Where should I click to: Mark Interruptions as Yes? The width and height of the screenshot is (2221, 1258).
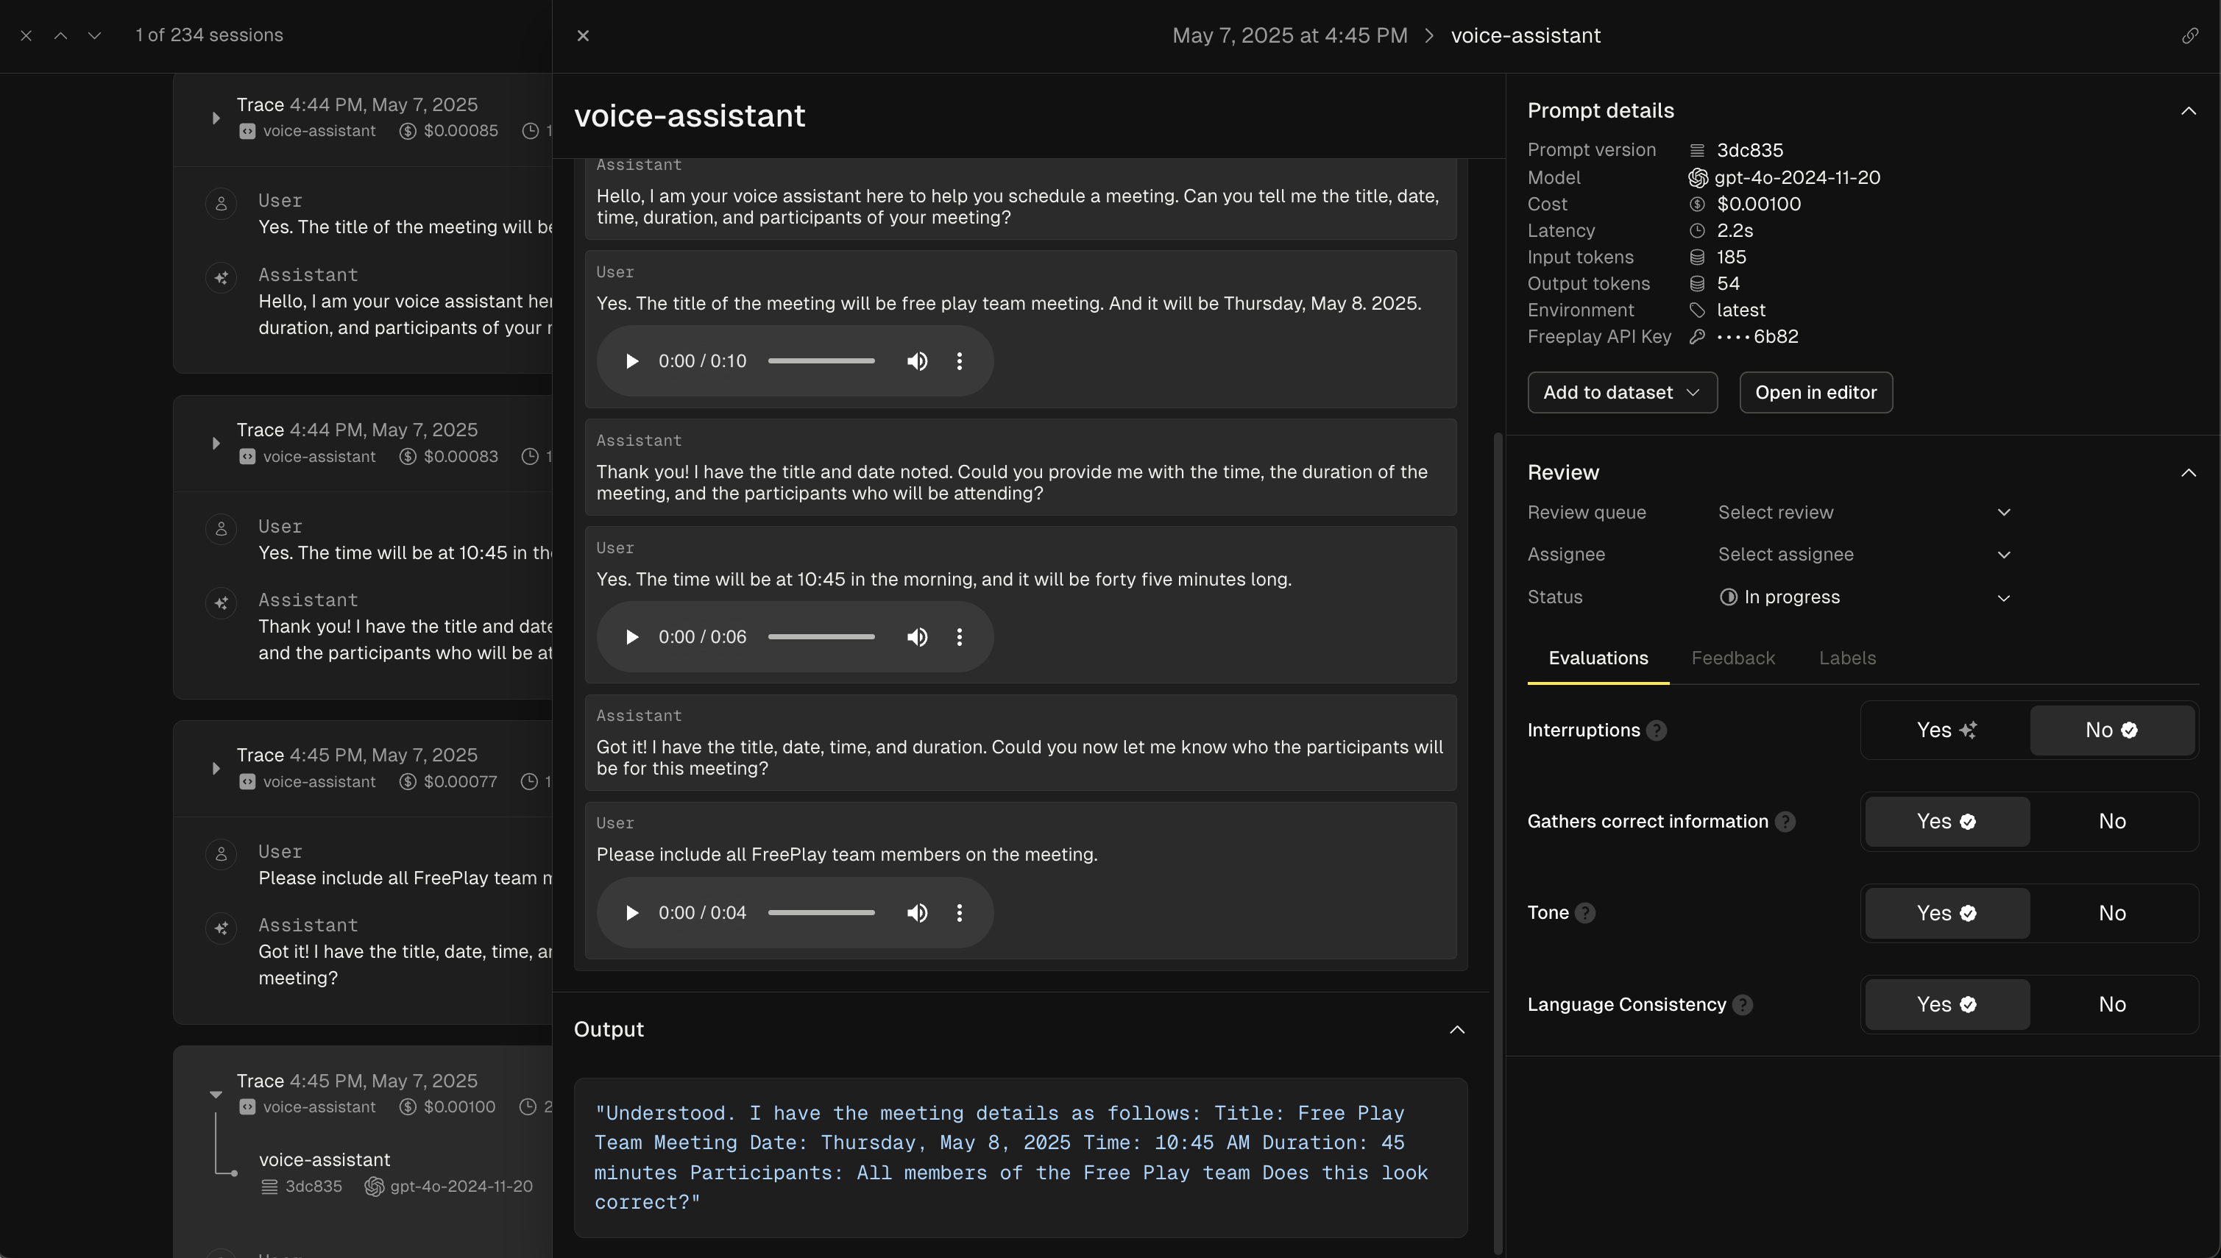tap(1945, 731)
